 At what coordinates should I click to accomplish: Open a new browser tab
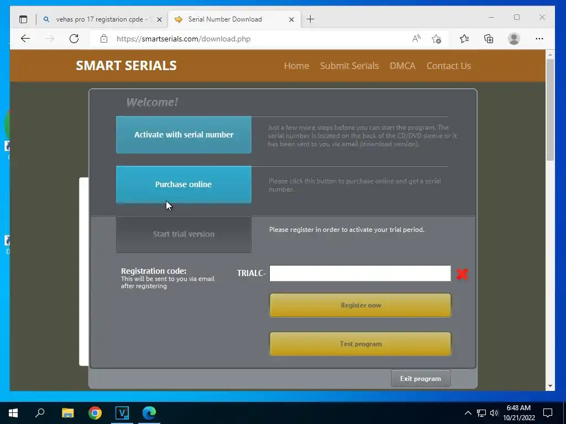pyautogui.click(x=311, y=19)
